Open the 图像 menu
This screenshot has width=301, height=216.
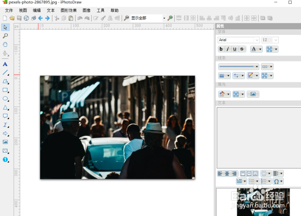pos(87,10)
